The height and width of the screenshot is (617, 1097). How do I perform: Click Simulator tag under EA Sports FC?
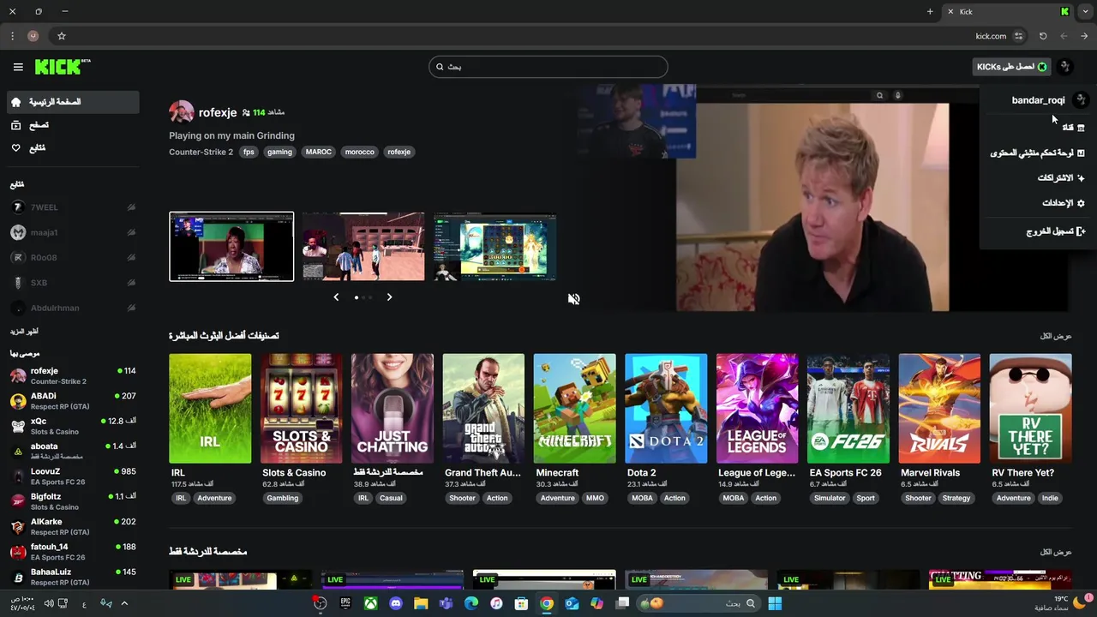[x=830, y=498]
